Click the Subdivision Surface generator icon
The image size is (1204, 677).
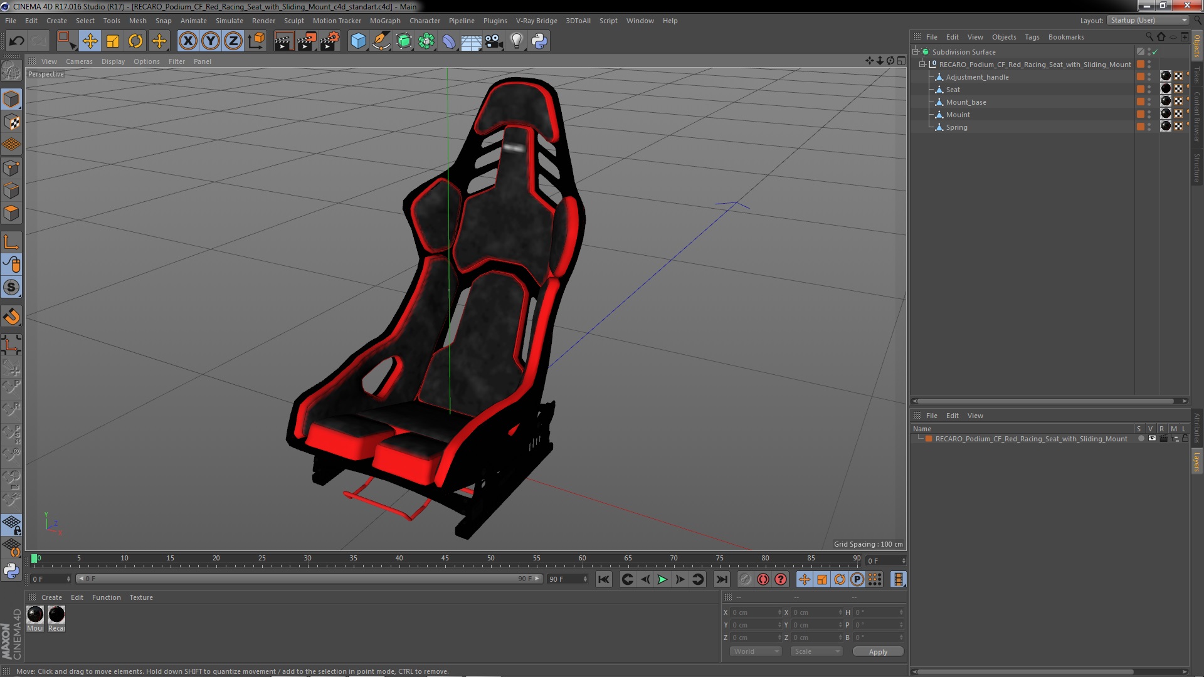[x=404, y=41]
